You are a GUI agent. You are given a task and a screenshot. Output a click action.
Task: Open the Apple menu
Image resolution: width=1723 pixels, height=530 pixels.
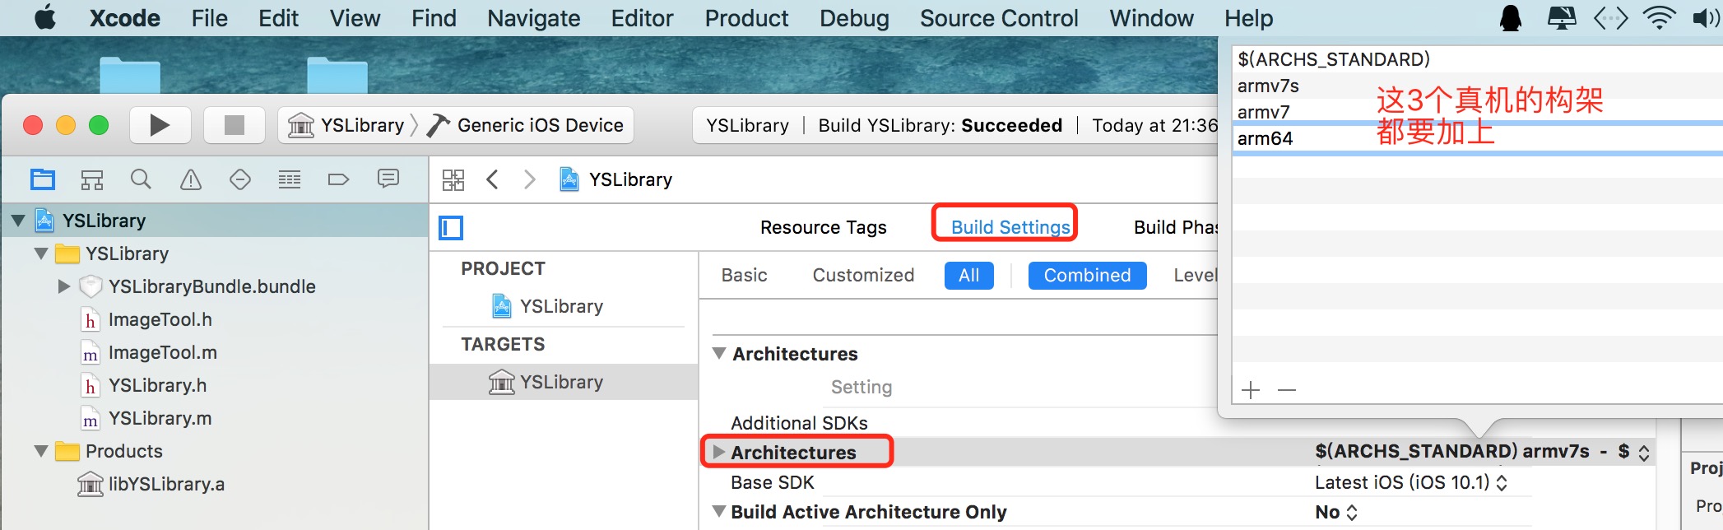click(45, 17)
